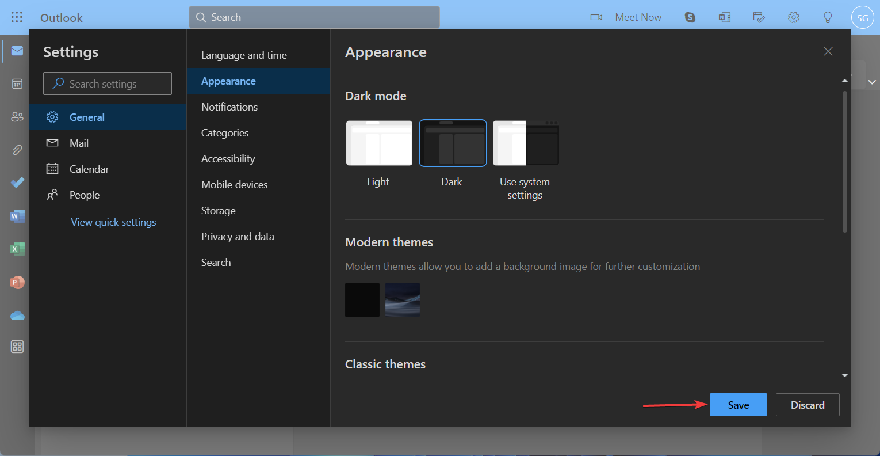Launch Excel from the left rail
The width and height of the screenshot is (880, 456).
coord(17,249)
